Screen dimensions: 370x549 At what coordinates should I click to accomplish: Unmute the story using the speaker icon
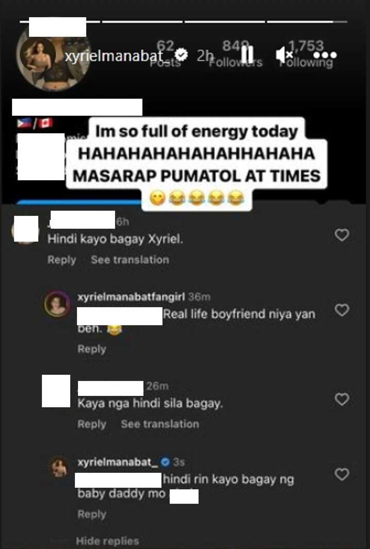[284, 55]
